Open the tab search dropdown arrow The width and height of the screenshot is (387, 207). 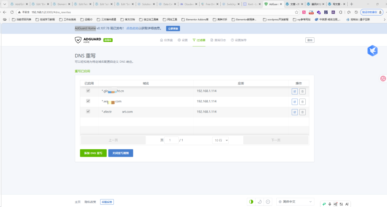click(x=5, y=4)
